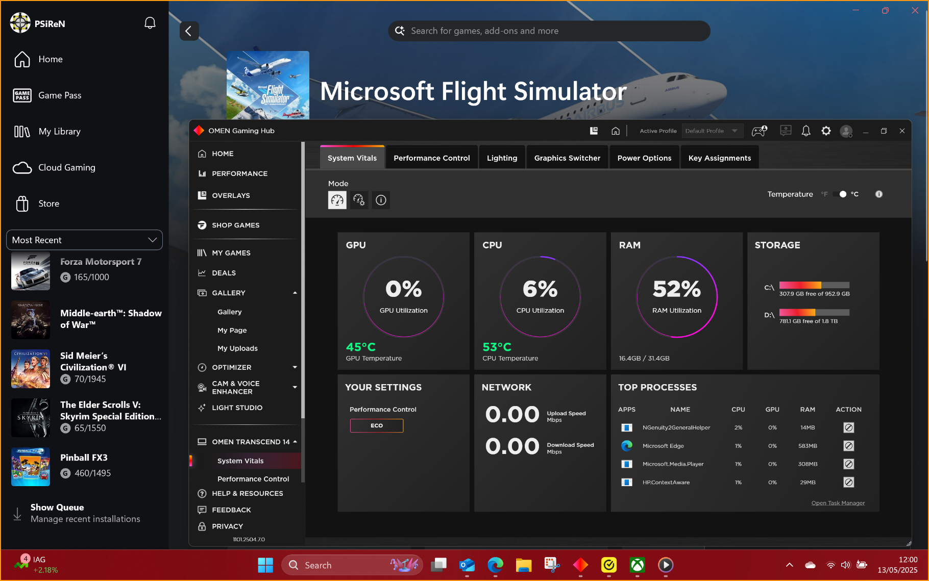Open the OMEN controller status icon
This screenshot has width=929, height=581.
pos(760,131)
